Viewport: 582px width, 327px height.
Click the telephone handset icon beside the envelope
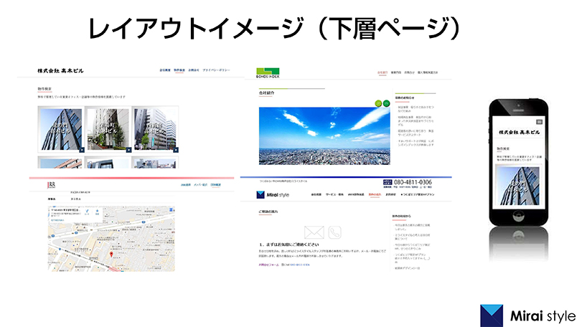pyautogui.click(x=334, y=232)
